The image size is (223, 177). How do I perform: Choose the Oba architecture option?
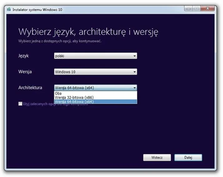click(95, 93)
